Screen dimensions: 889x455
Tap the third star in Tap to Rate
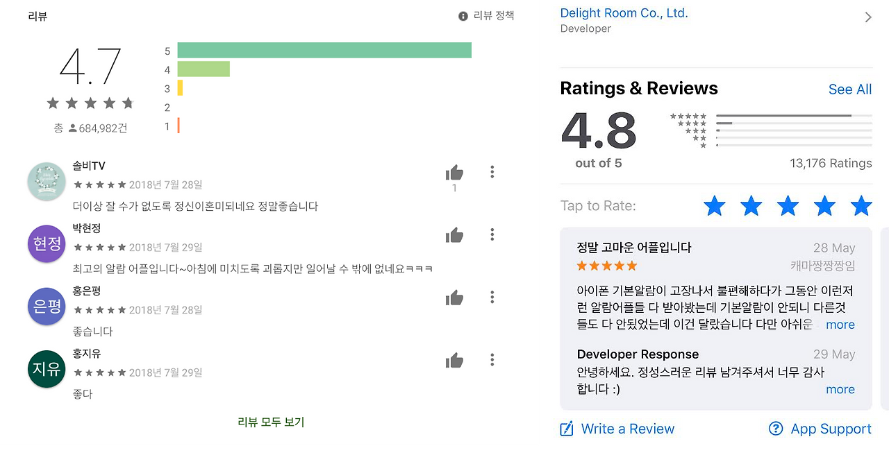point(788,206)
